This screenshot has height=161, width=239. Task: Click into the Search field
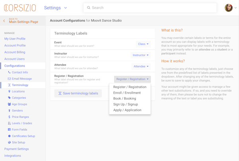[151, 8]
